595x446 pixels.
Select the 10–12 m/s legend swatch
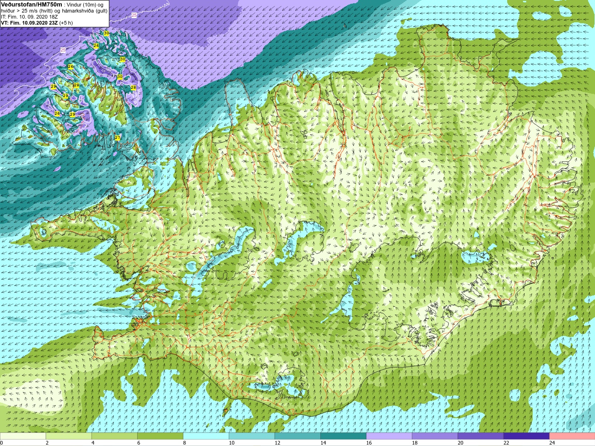pos(252,436)
